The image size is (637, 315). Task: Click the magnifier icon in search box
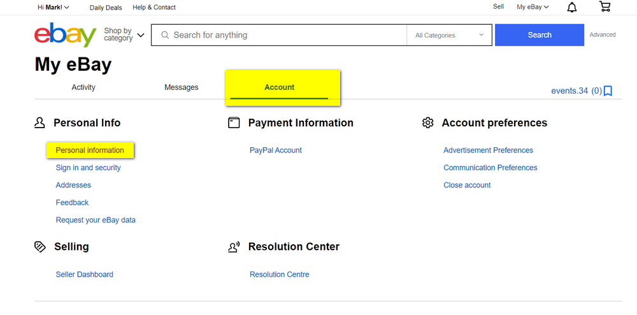point(165,35)
